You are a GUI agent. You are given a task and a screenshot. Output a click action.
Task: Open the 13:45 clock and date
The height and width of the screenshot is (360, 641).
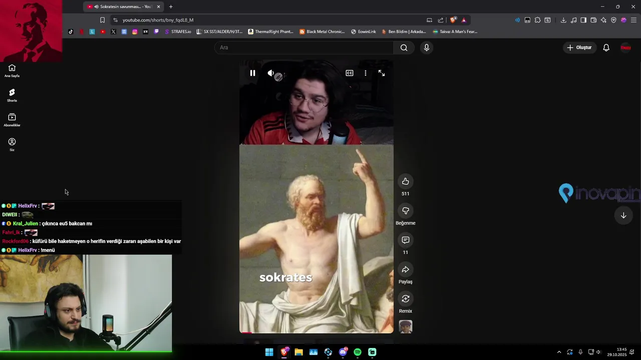pyautogui.click(x=617, y=352)
